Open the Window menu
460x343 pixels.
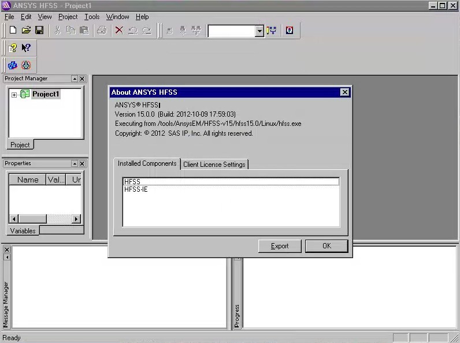117,17
